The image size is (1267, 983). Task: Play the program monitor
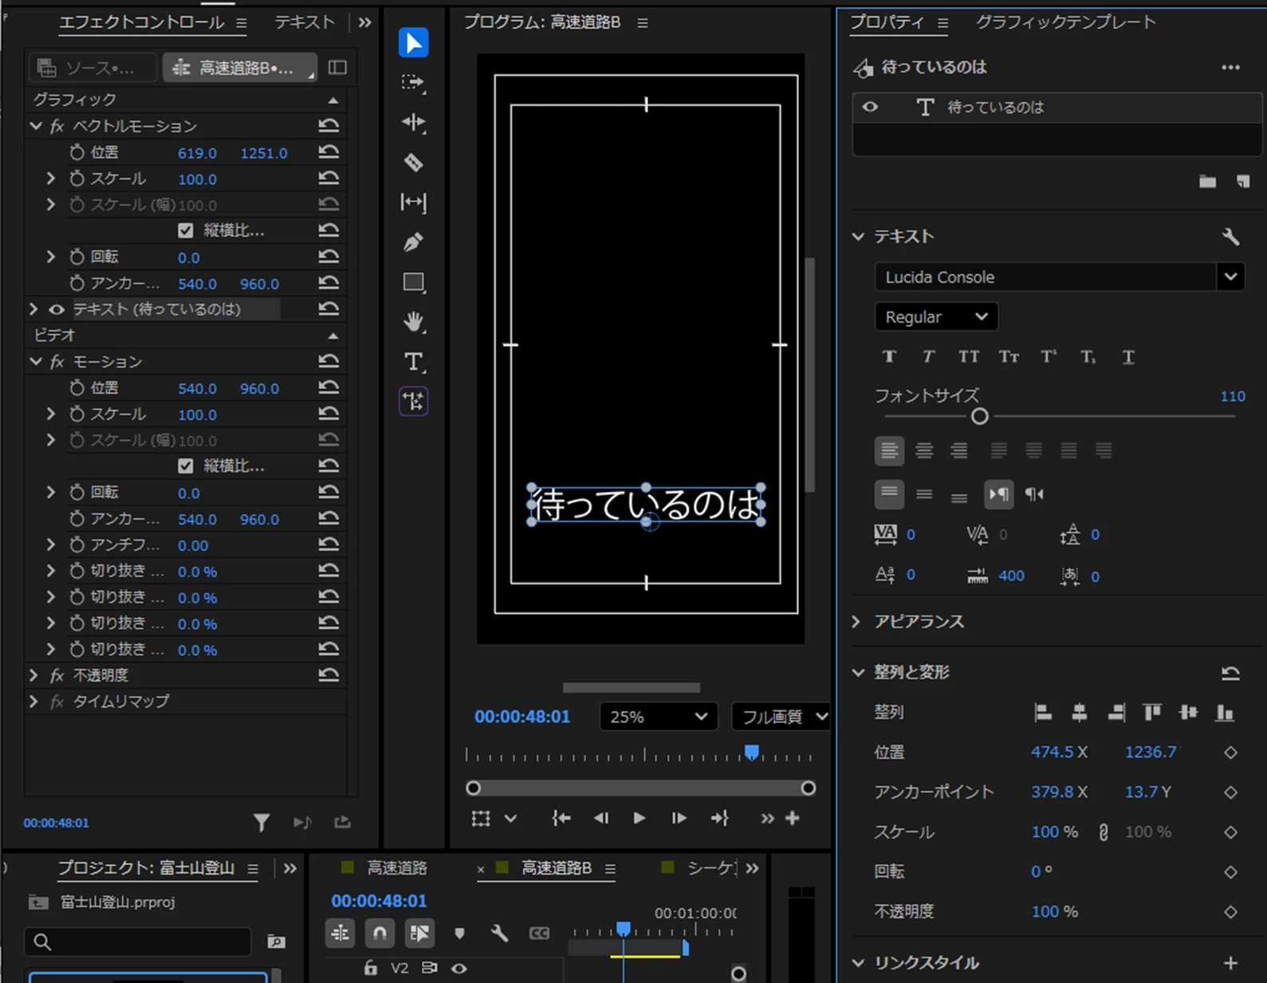[x=639, y=818]
